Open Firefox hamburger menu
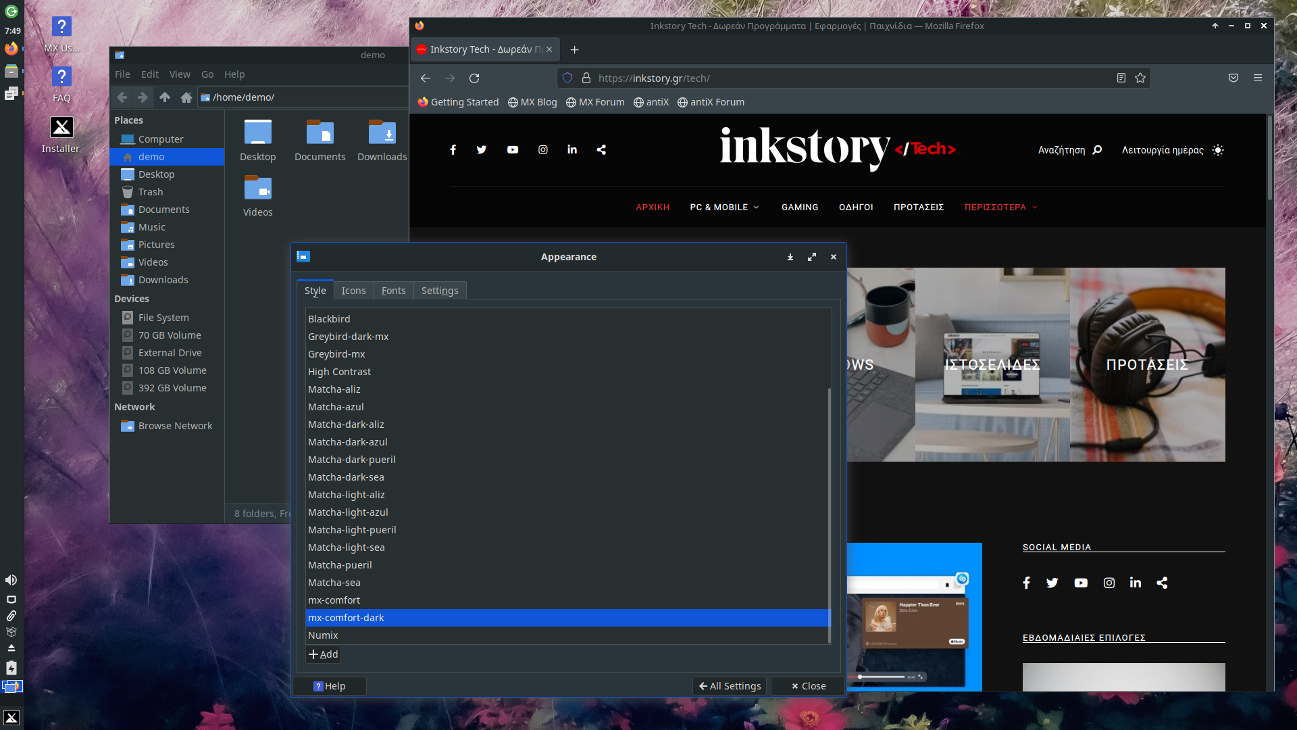Viewport: 1297px width, 730px height. (x=1258, y=78)
